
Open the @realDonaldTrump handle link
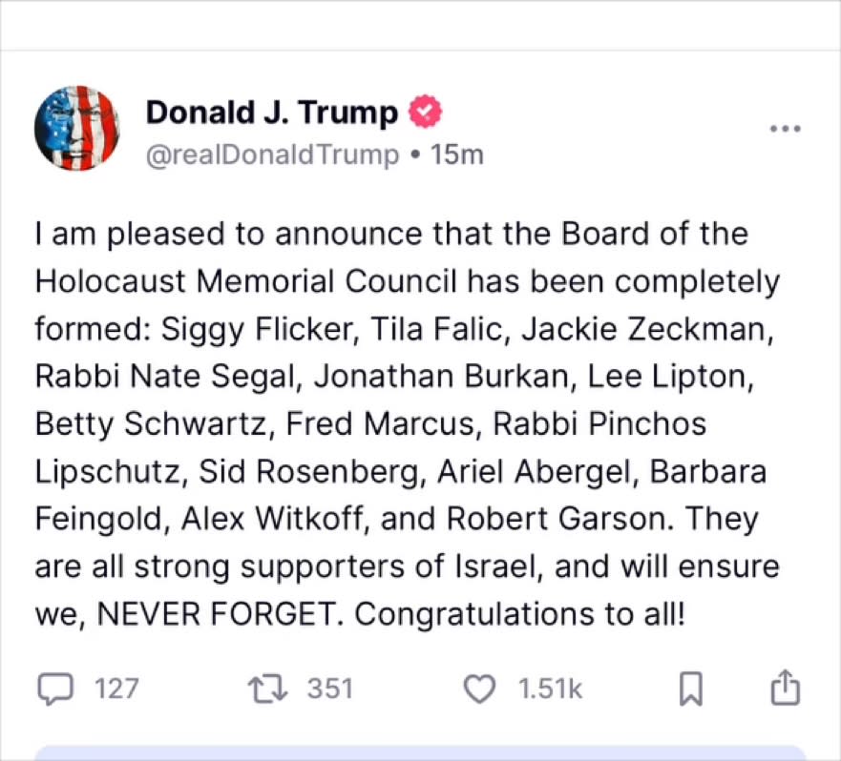pyautogui.click(x=272, y=154)
